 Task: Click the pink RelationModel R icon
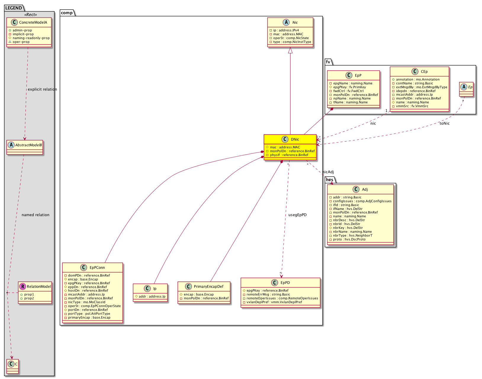23,286
